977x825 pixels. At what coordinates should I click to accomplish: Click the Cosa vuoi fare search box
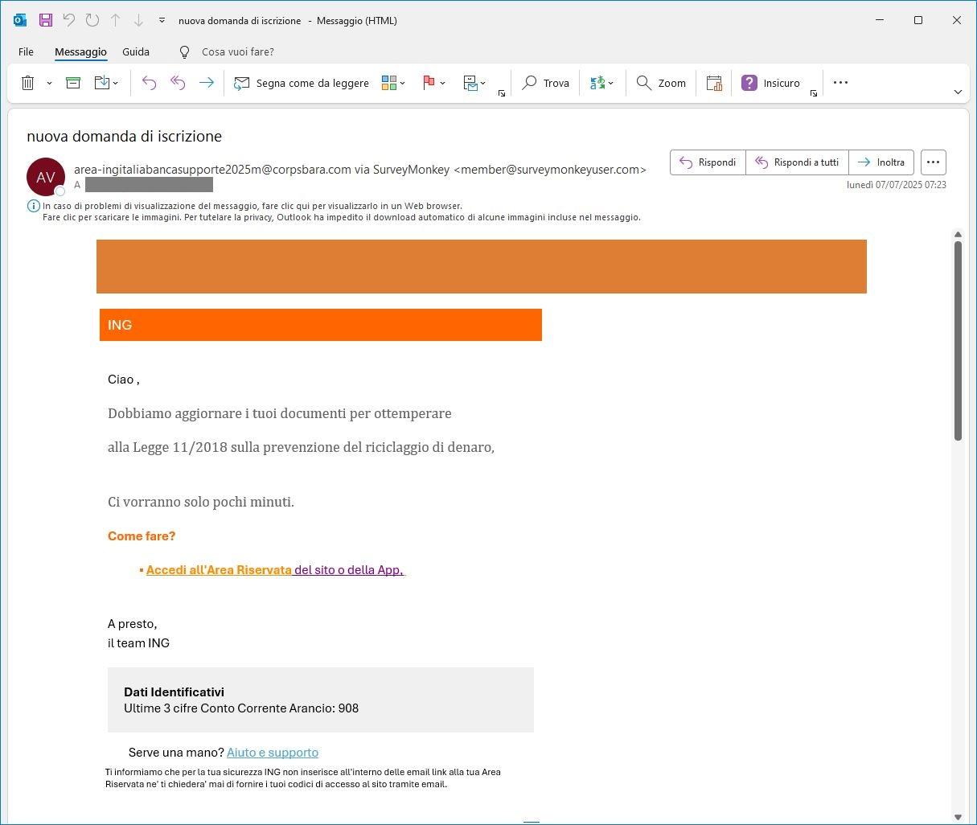click(x=237, y=51)
